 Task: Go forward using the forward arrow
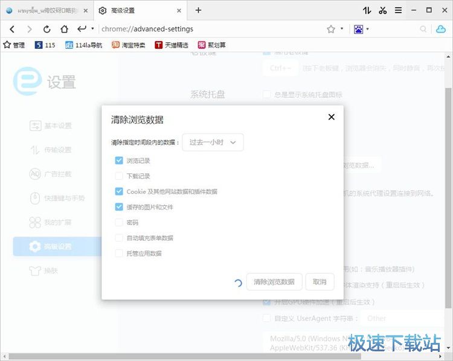(x=29, y=29)
